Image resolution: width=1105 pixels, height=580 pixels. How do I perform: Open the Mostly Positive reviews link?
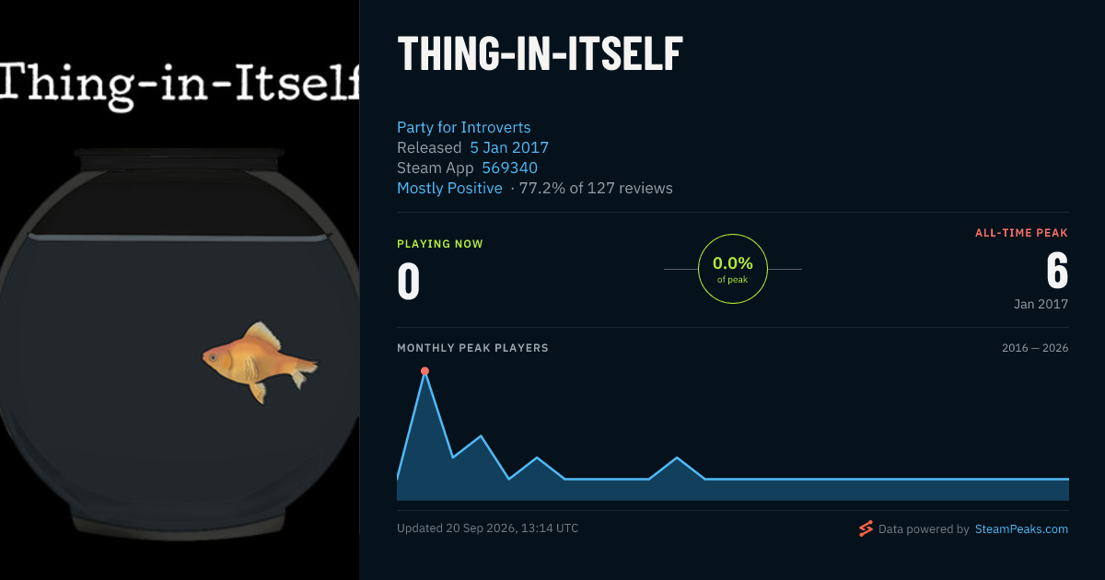click(449, 188)
